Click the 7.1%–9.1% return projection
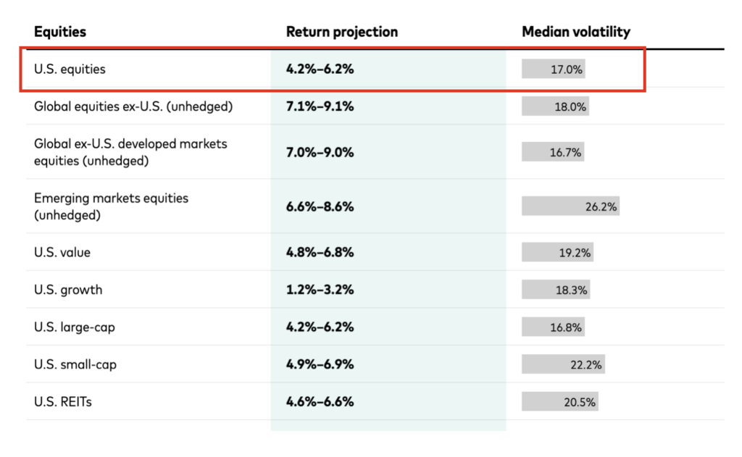Screen dimensions: 742x457 (x=320, y=106)
